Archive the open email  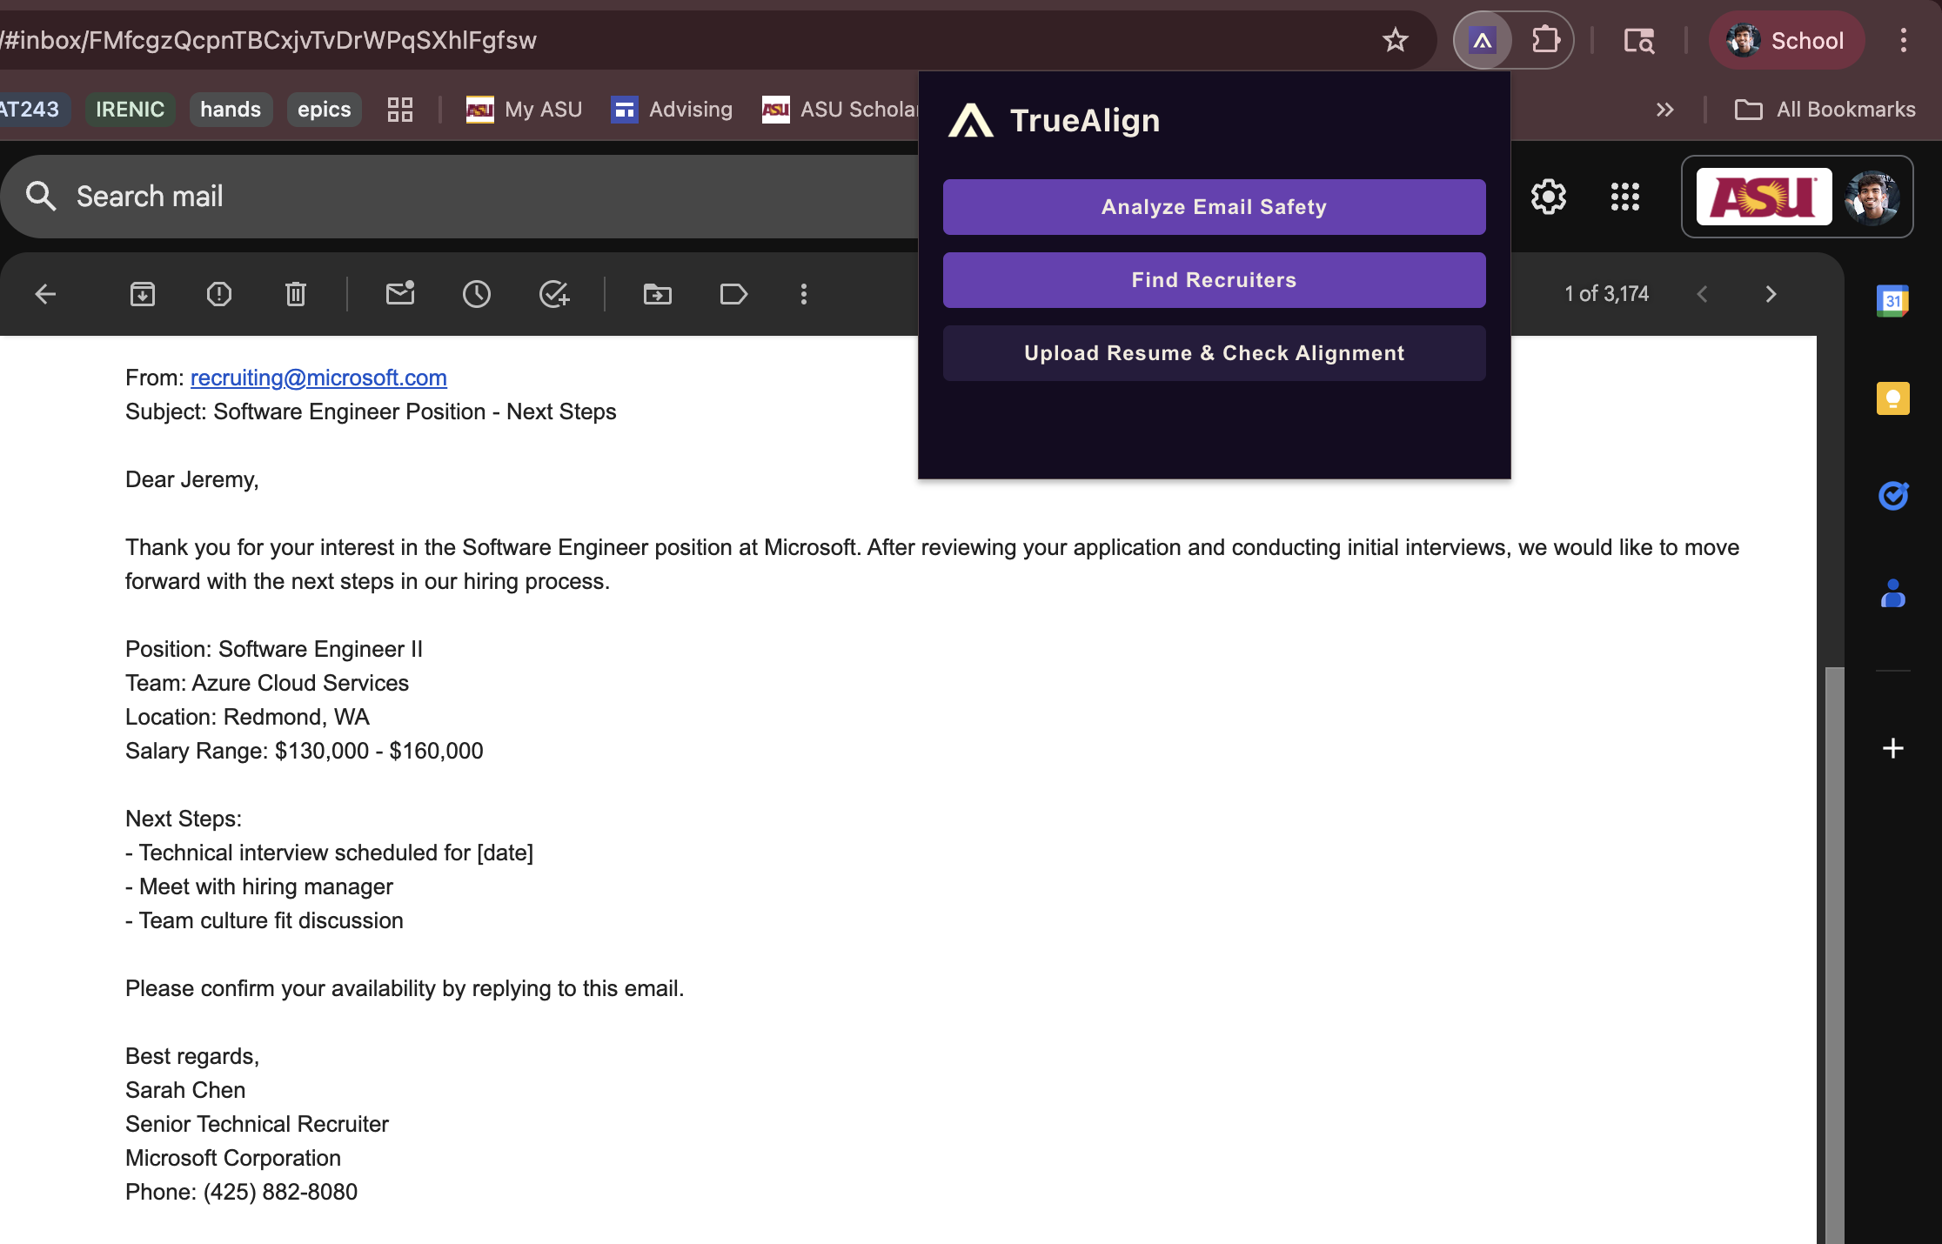point(143,294)
